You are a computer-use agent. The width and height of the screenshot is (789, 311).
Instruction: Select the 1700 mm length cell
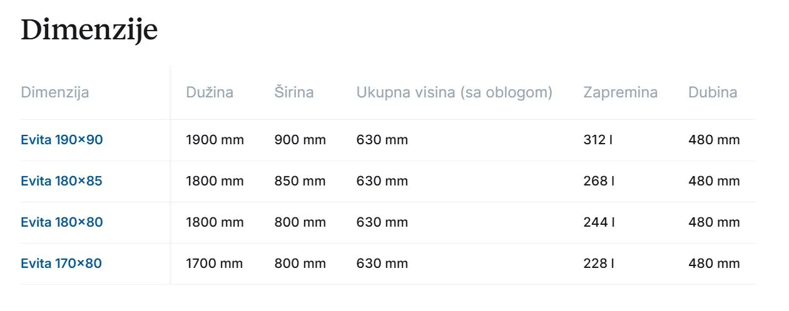click(215, 264)
